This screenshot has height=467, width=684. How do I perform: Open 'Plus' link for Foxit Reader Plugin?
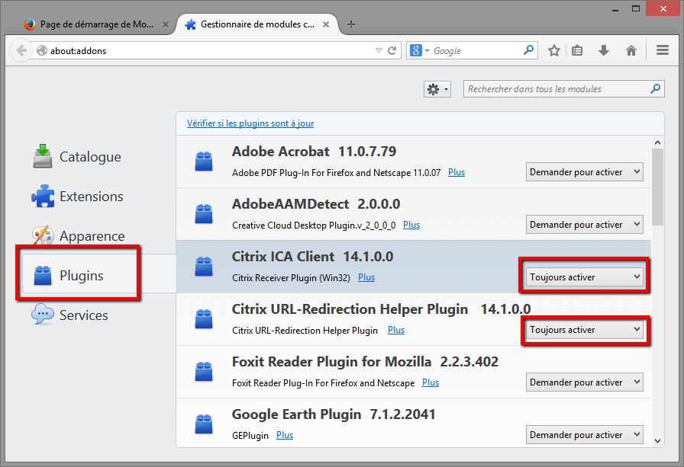click(431, 382)
